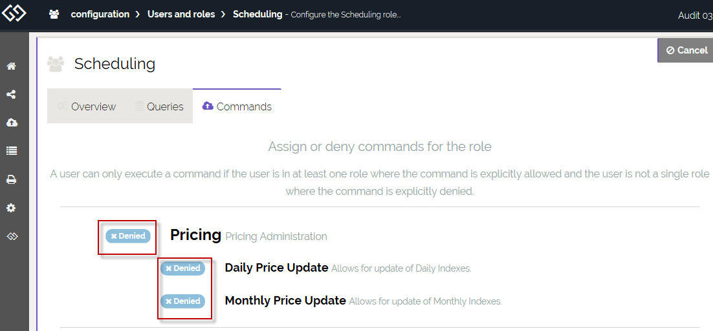Open settings via the sidebar gear icon
Screen dimensions: 713x331
pos(11,208)
